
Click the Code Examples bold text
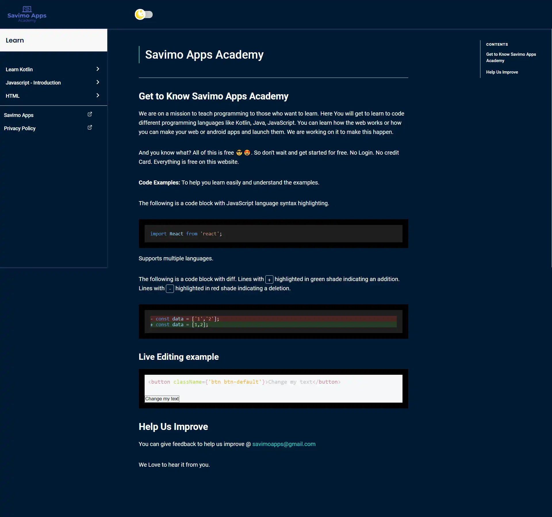159,182
